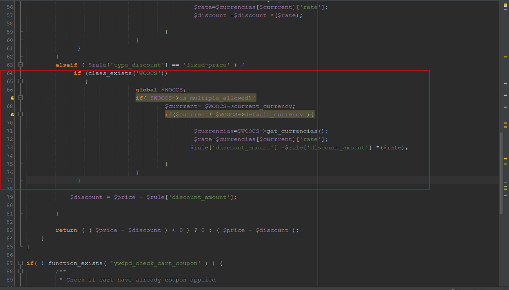Click the elseif keyword on line 63
This screenshot has width=509, height=290.
(66, 65)
